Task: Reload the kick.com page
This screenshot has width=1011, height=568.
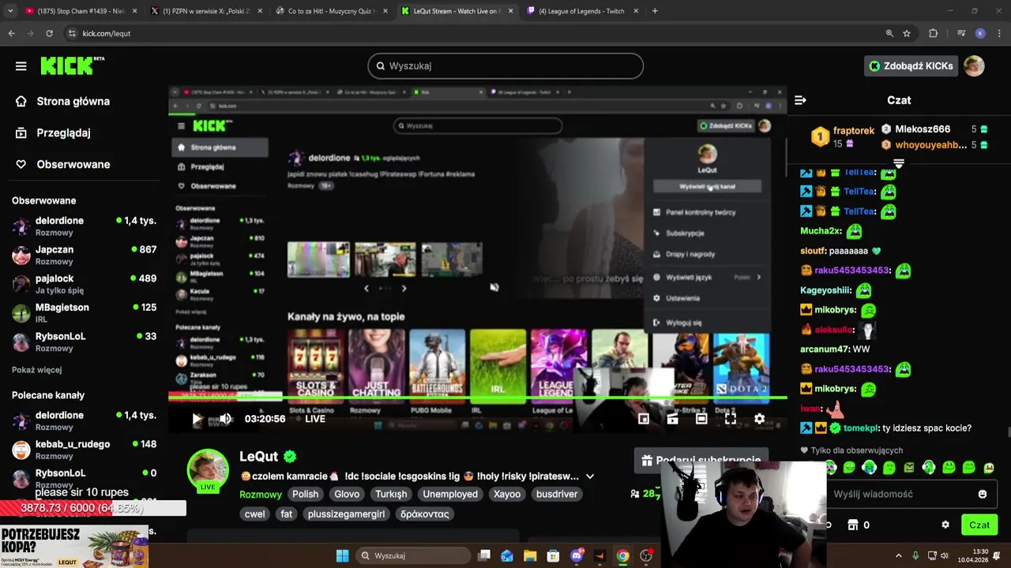Action: (x=49, y=33)
